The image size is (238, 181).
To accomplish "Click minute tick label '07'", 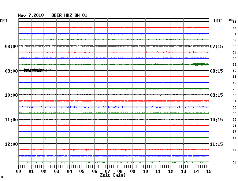I will pos(107,171).
